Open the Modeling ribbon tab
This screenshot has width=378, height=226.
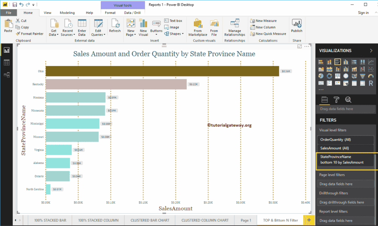67,13
